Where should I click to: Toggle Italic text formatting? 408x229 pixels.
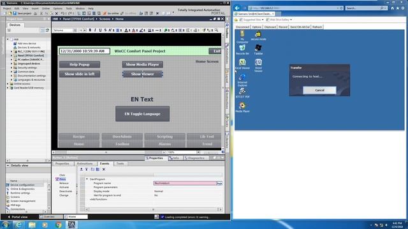point(95,31)
